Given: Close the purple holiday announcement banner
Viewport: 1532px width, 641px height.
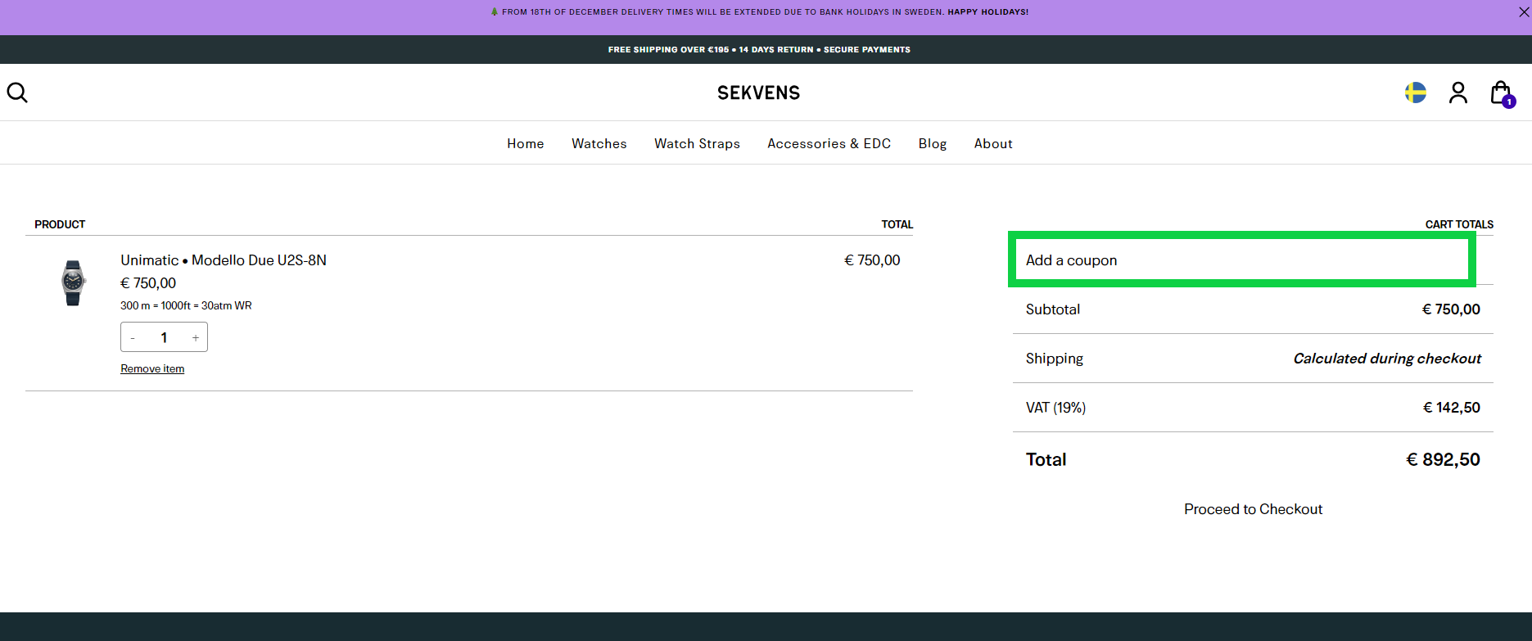Looking at the screenshot, I should pos(1524,12).
